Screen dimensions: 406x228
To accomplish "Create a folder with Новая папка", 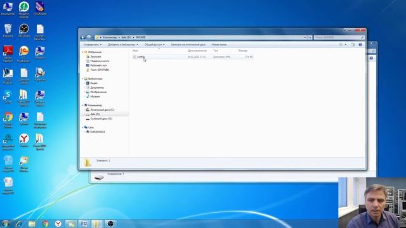I will pos(219,45).
